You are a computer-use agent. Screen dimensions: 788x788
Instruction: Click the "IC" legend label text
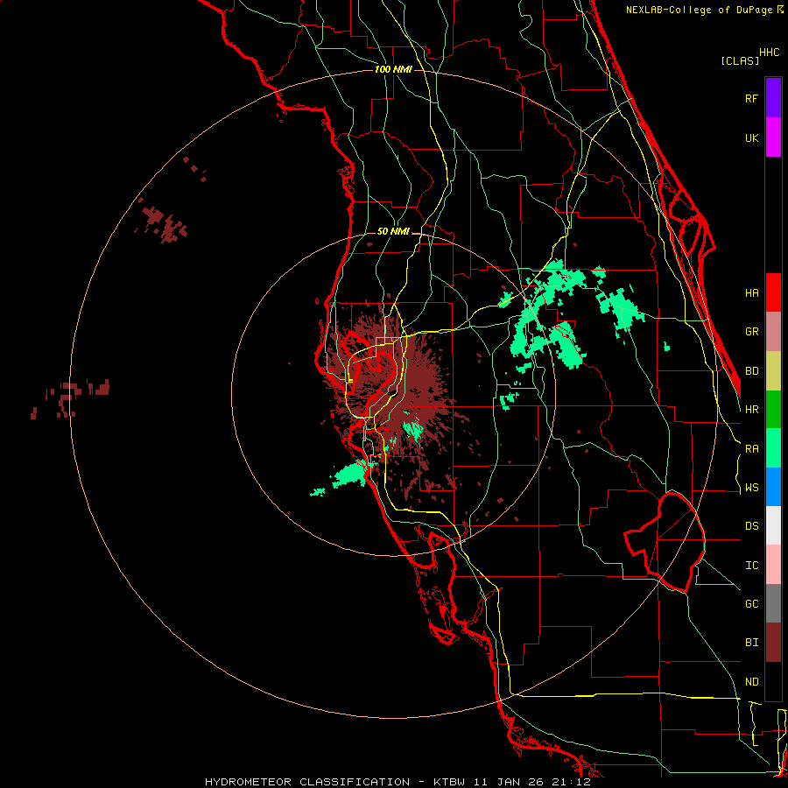751,566
